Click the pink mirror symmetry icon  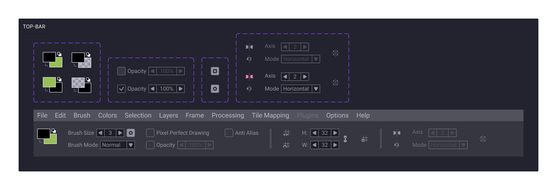point(249,77)
